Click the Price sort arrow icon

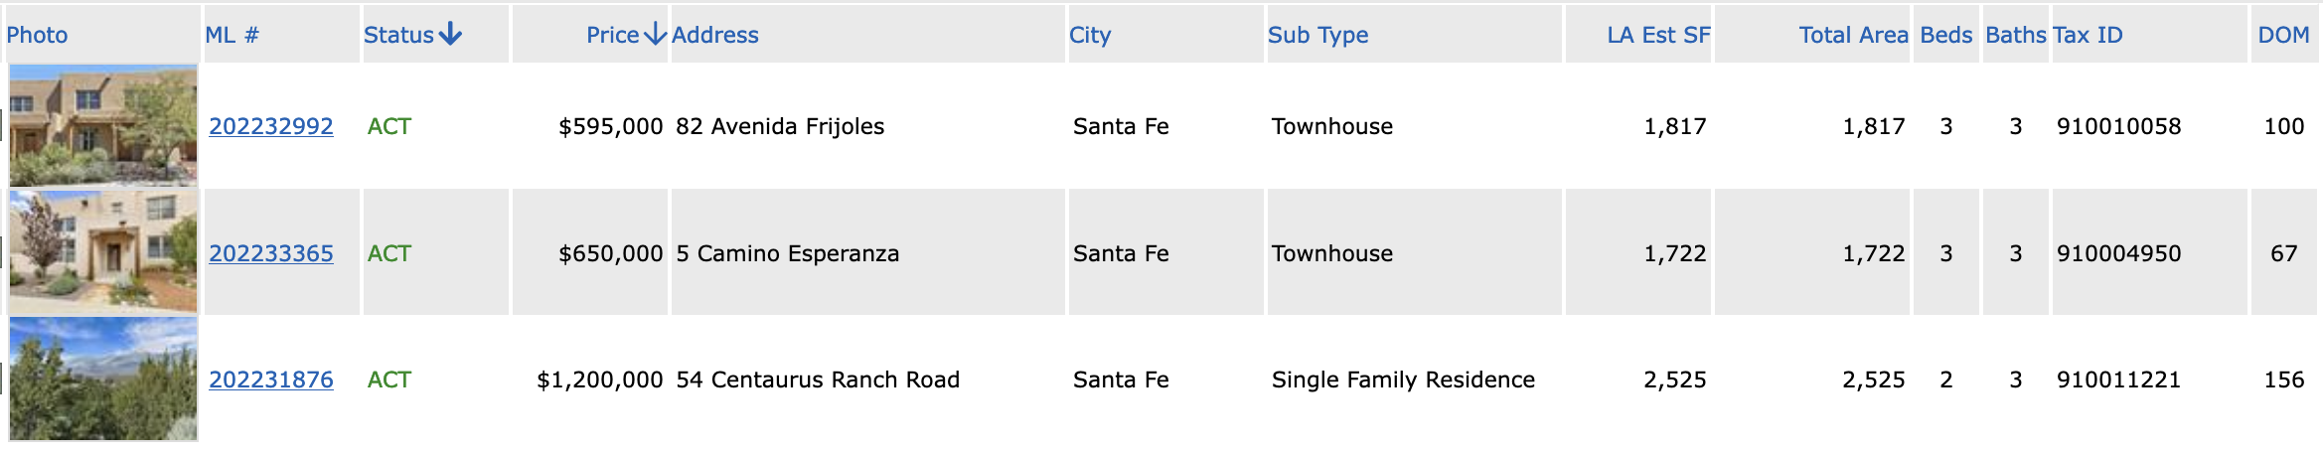[x=655, y=35]
